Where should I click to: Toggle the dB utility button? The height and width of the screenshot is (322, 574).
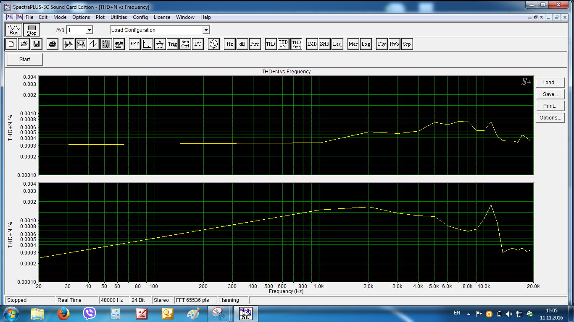242,44
